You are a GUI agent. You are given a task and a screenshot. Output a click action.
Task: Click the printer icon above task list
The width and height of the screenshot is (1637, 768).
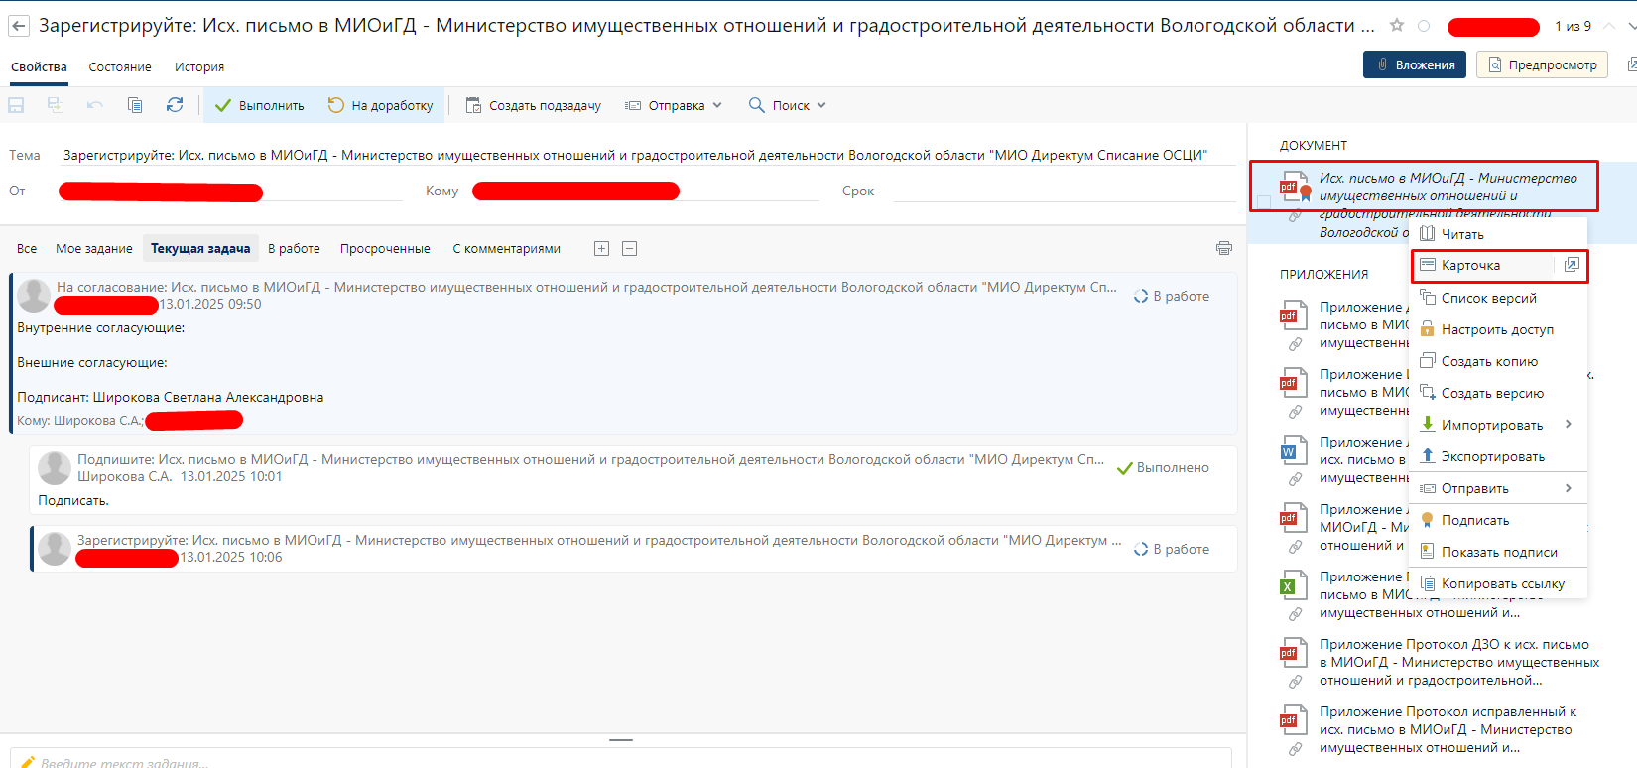[1224, 248]
